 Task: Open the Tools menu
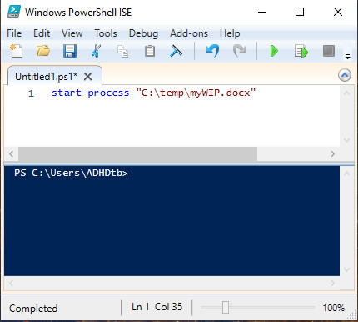pyautogui.click(x=106, y=33)
